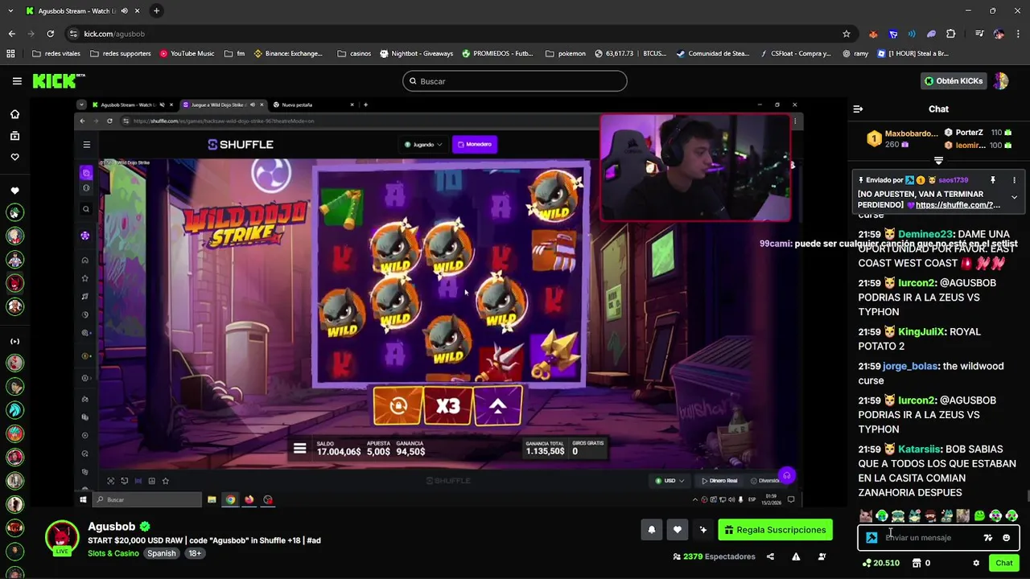Open Agusbob live avatar below video
This screenshot has width=1030, height=579.
(x=62, y=539)
